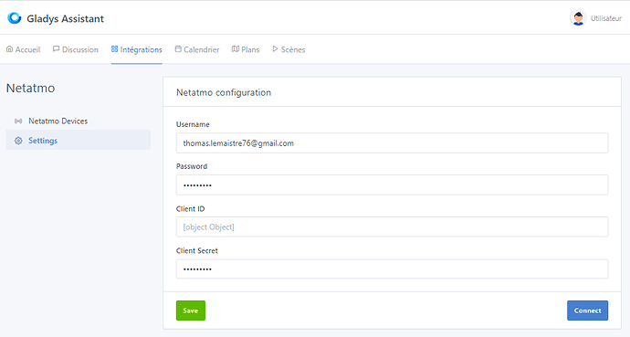630x337 pixels.
Task: Click the Gladys Assistant title text
Action: pos(65,18)
